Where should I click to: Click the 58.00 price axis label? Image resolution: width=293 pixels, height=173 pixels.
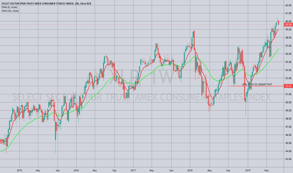288,38
